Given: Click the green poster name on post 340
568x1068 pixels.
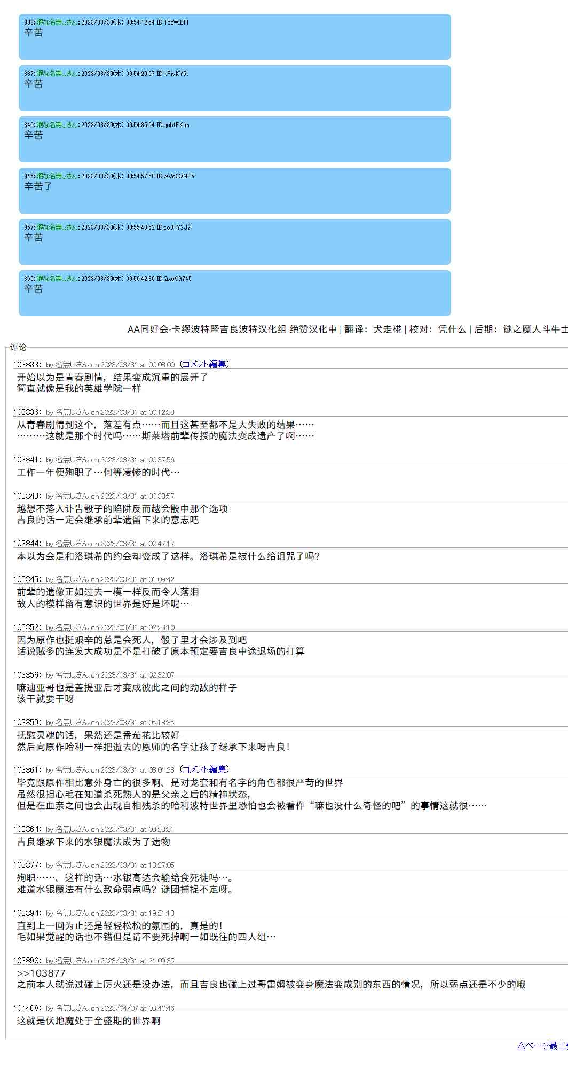Looking at the screenshot, I should click(x=57, y=125).
